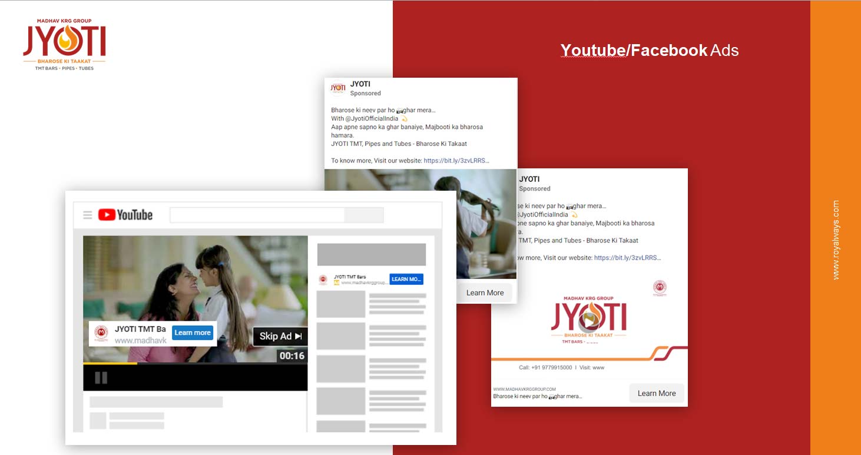The height and width of the screenshot is (455, 861).
Task: Click the JYOTI Madhav KRG Group logo top-left
Action: 64,45
